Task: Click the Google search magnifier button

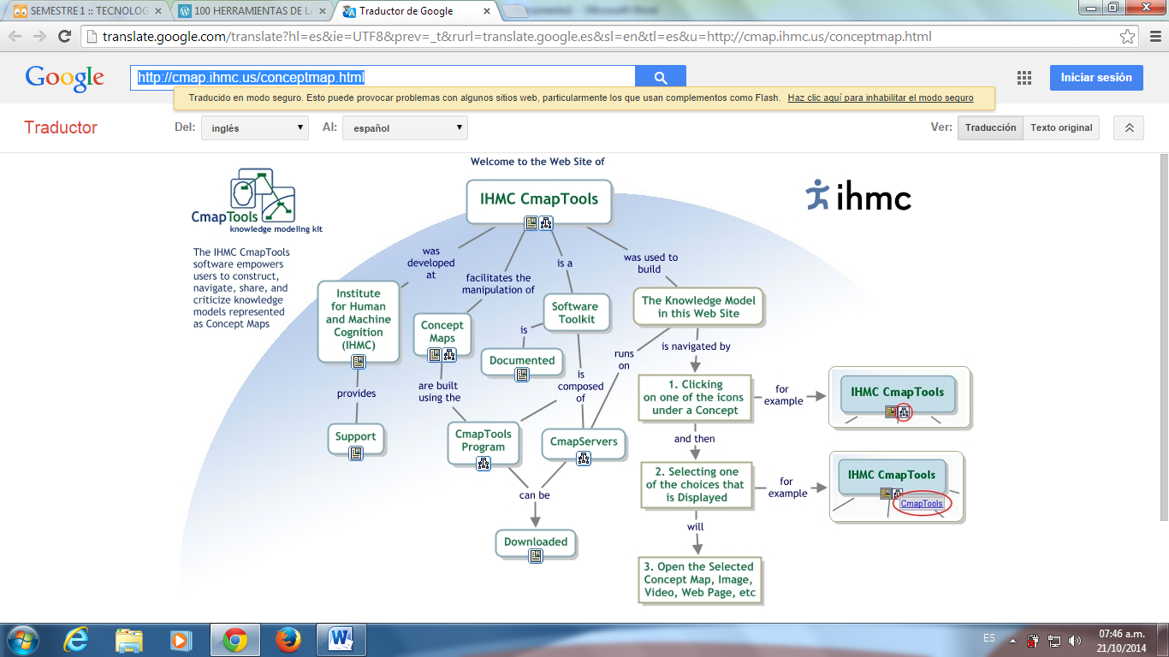Action: pos(660,78)
